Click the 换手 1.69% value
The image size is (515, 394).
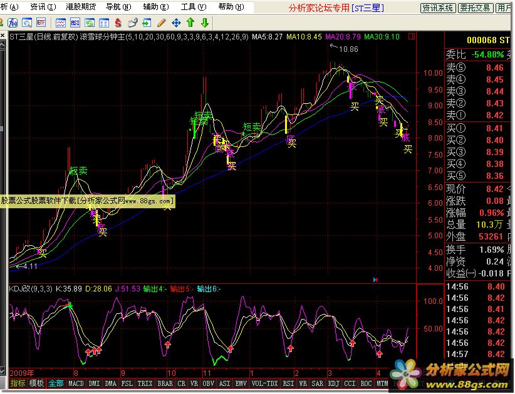pos(491,250)
